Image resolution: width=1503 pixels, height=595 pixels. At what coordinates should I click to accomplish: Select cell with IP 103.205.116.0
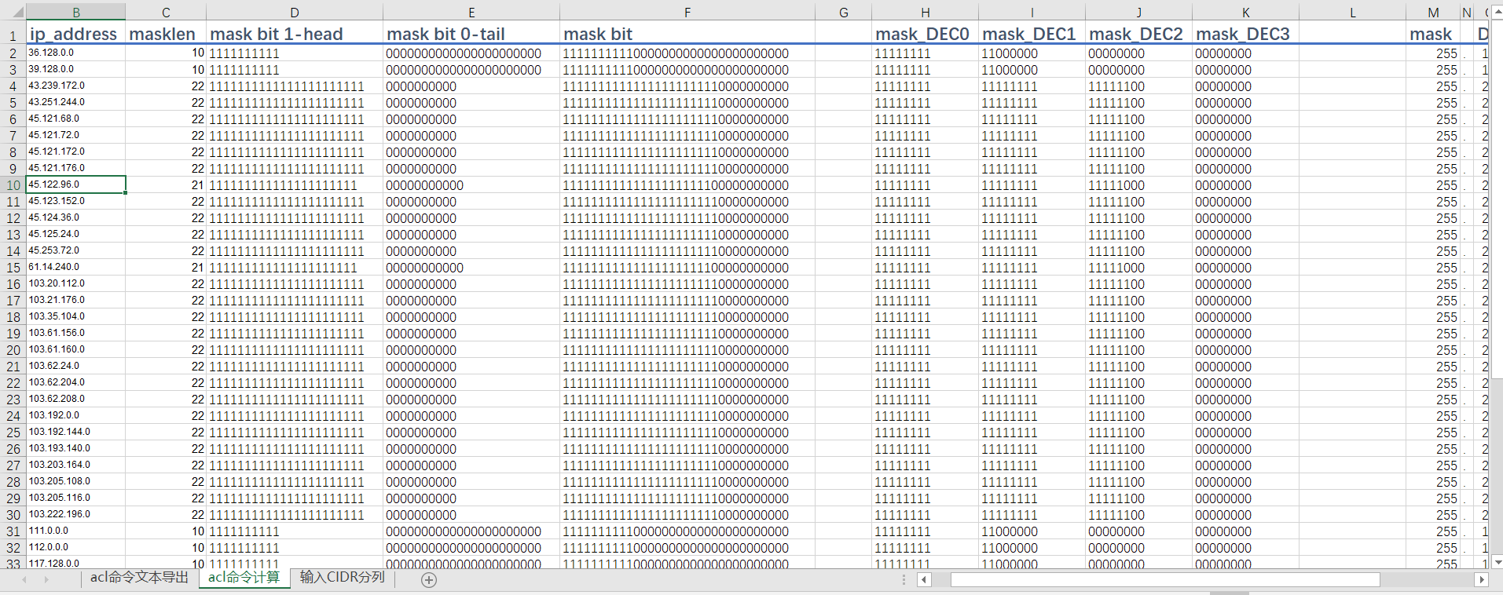[x=75, y=498]
